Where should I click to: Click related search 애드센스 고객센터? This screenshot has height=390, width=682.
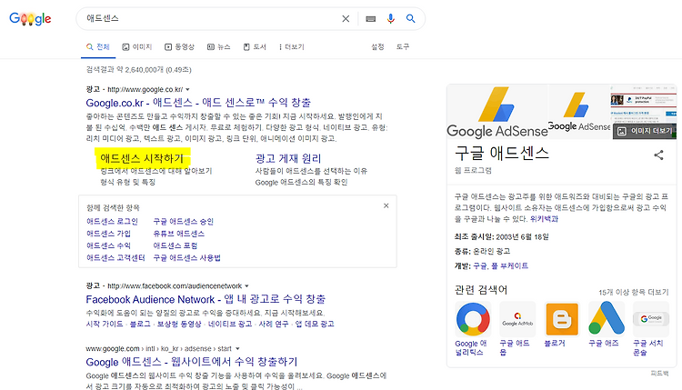pos(115,258)
